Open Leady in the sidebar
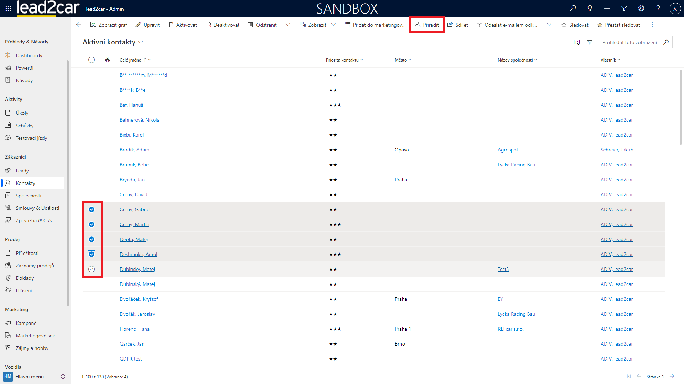 [22, 171]
